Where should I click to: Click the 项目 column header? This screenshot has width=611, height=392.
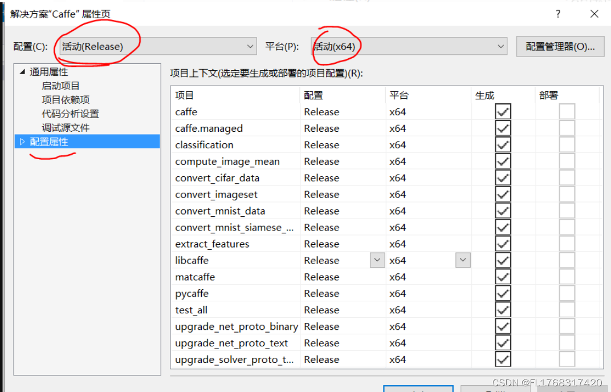pyautogui.click(x=185, y=95)
